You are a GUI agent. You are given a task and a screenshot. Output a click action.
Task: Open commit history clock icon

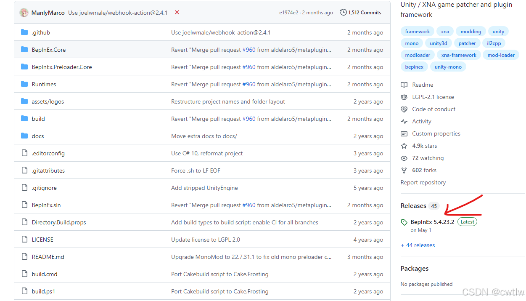[x=344, y=13]
